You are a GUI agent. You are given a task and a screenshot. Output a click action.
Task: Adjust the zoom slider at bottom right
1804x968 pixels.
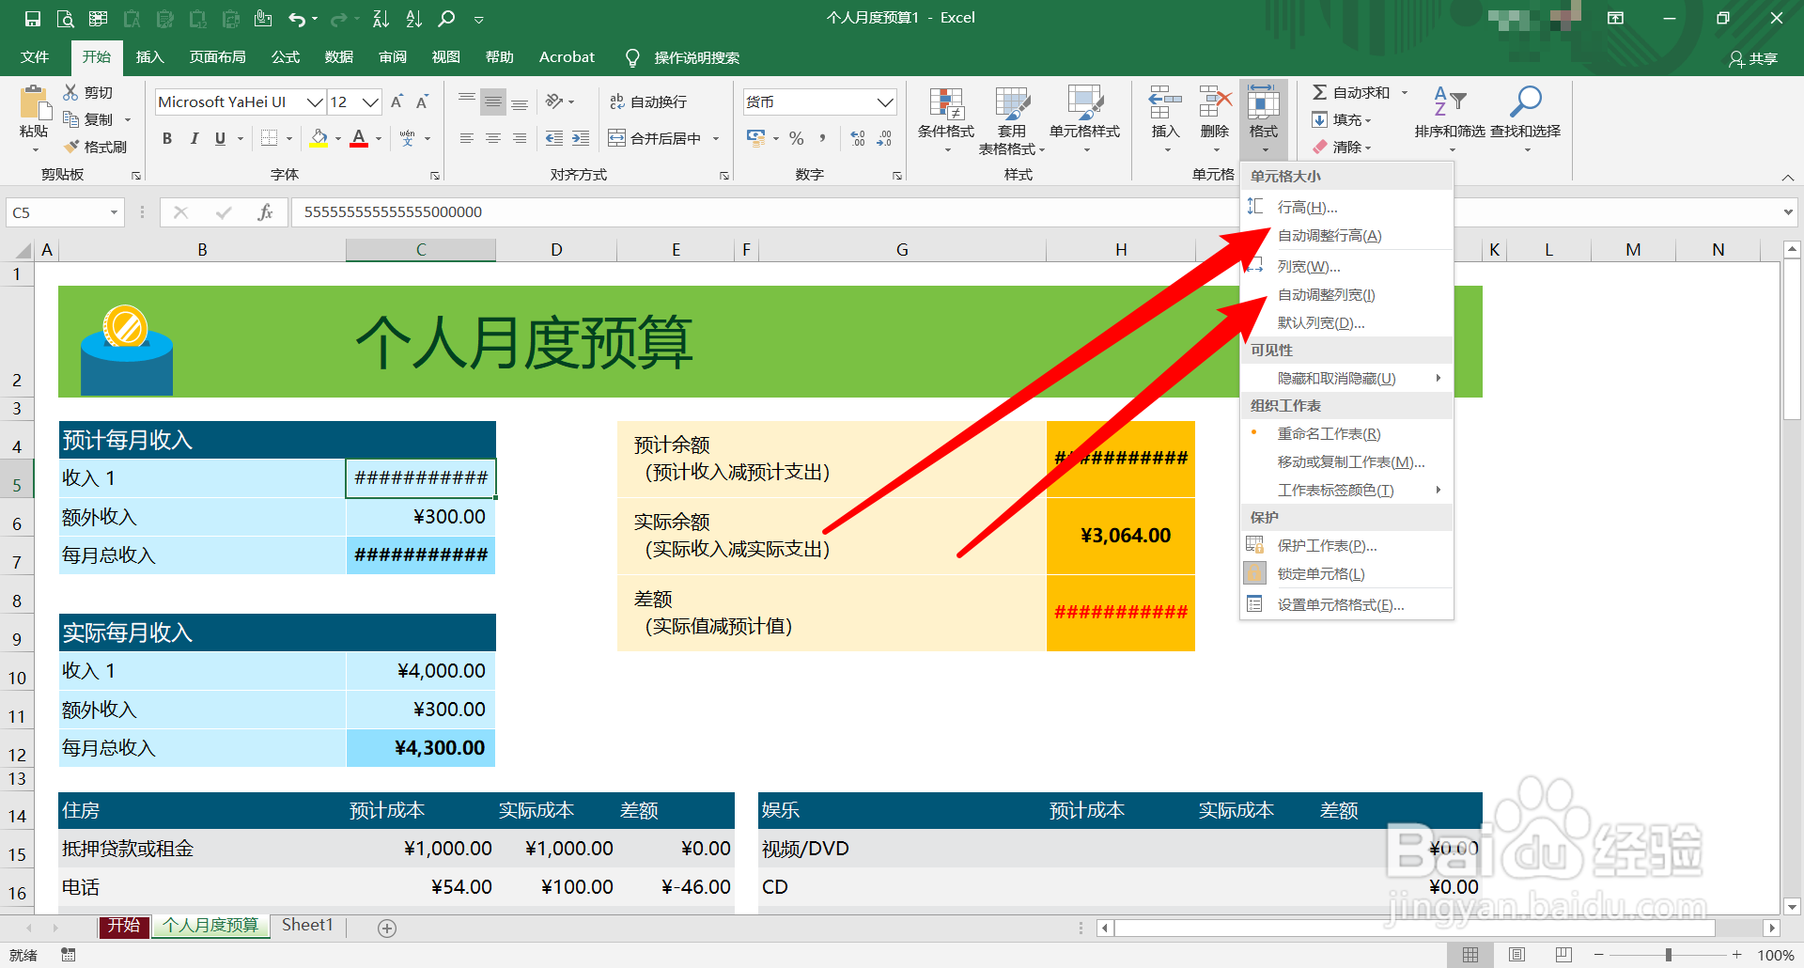tap(1669, 953)
